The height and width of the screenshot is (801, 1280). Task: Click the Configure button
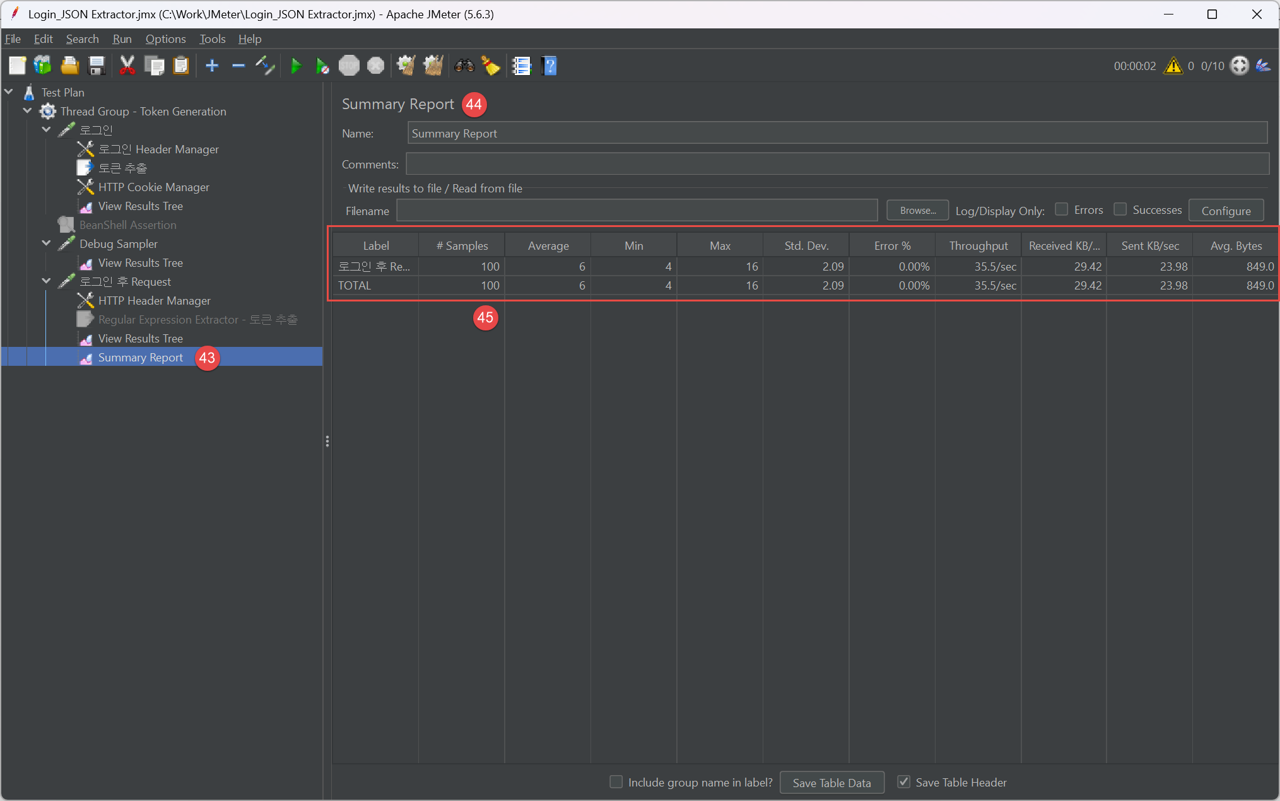[x=1225, y=211]
